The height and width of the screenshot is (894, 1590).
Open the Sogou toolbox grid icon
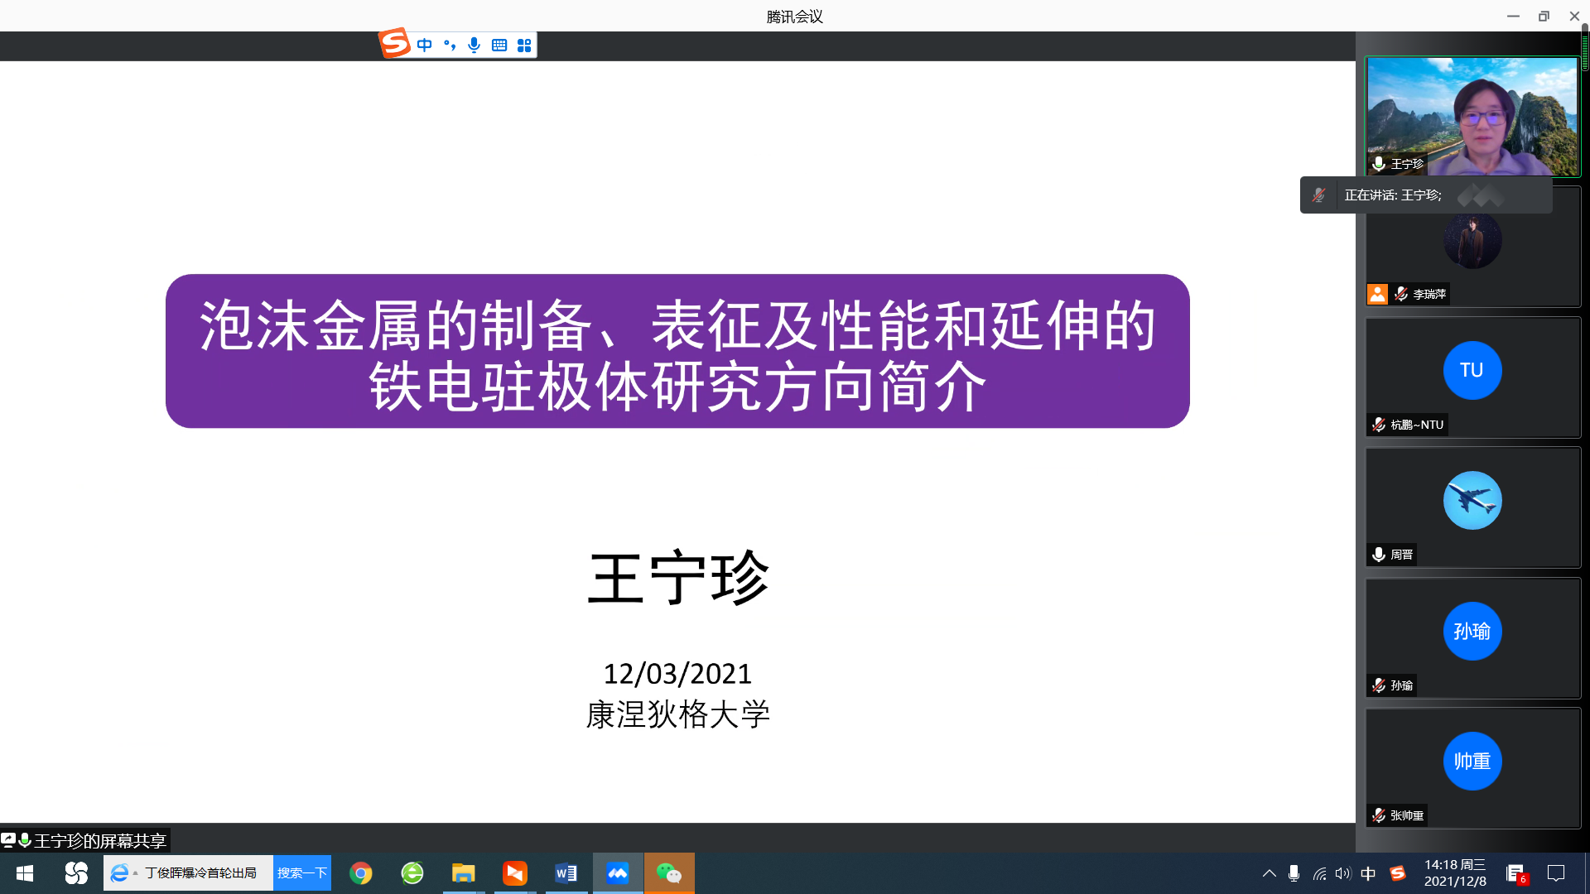[x=524, y=46]
